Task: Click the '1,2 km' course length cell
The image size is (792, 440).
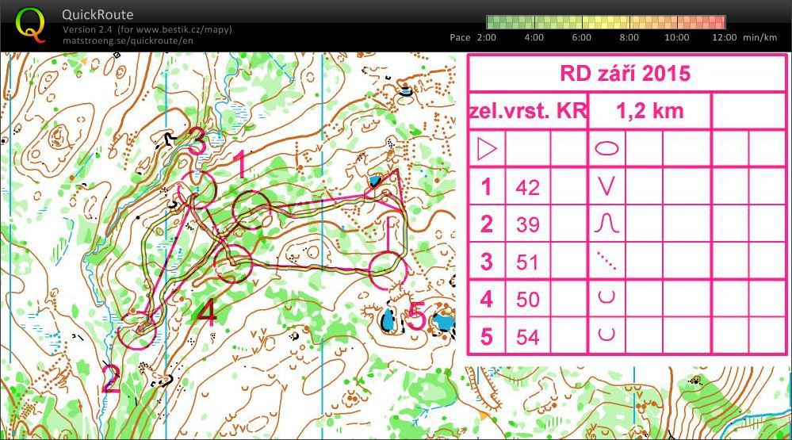Action: coord(649,111)
